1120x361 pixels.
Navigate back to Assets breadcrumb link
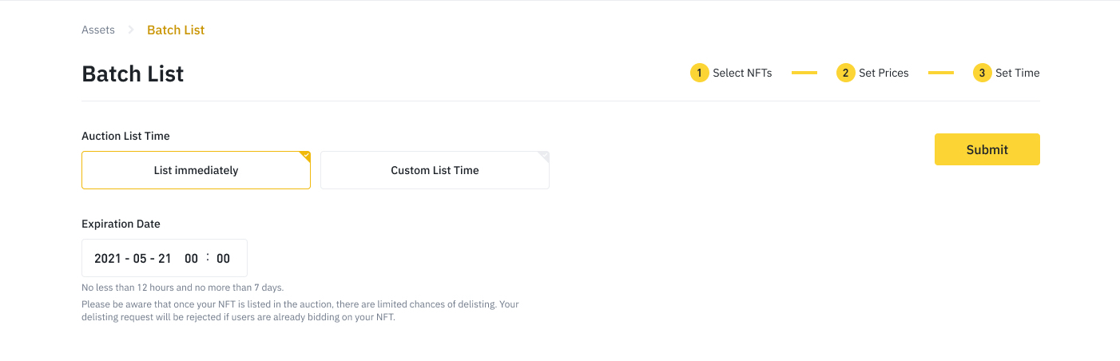point(98,30)
